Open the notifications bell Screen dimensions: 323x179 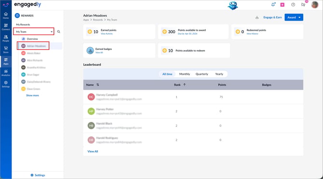coord(273,4)
